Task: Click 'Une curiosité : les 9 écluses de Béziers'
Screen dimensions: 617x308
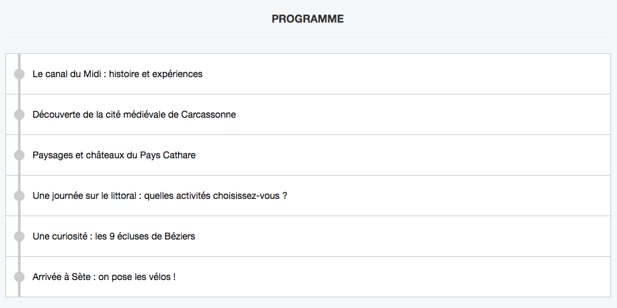Action: pos(114,236)
